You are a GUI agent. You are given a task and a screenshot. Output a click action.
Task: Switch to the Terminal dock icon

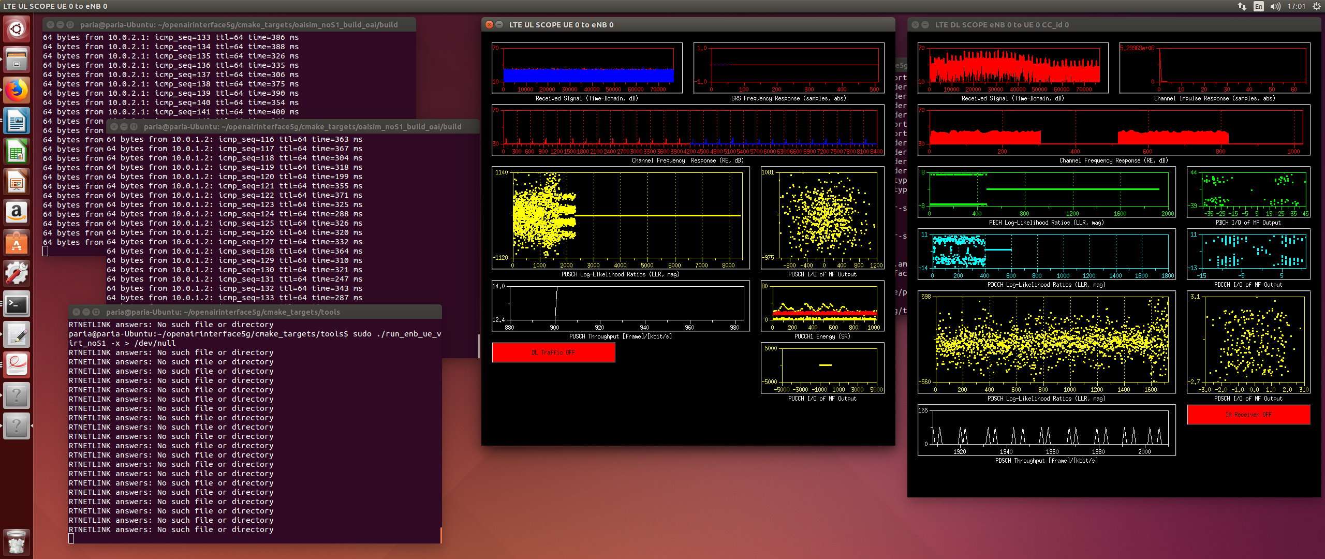pos(17,304)
